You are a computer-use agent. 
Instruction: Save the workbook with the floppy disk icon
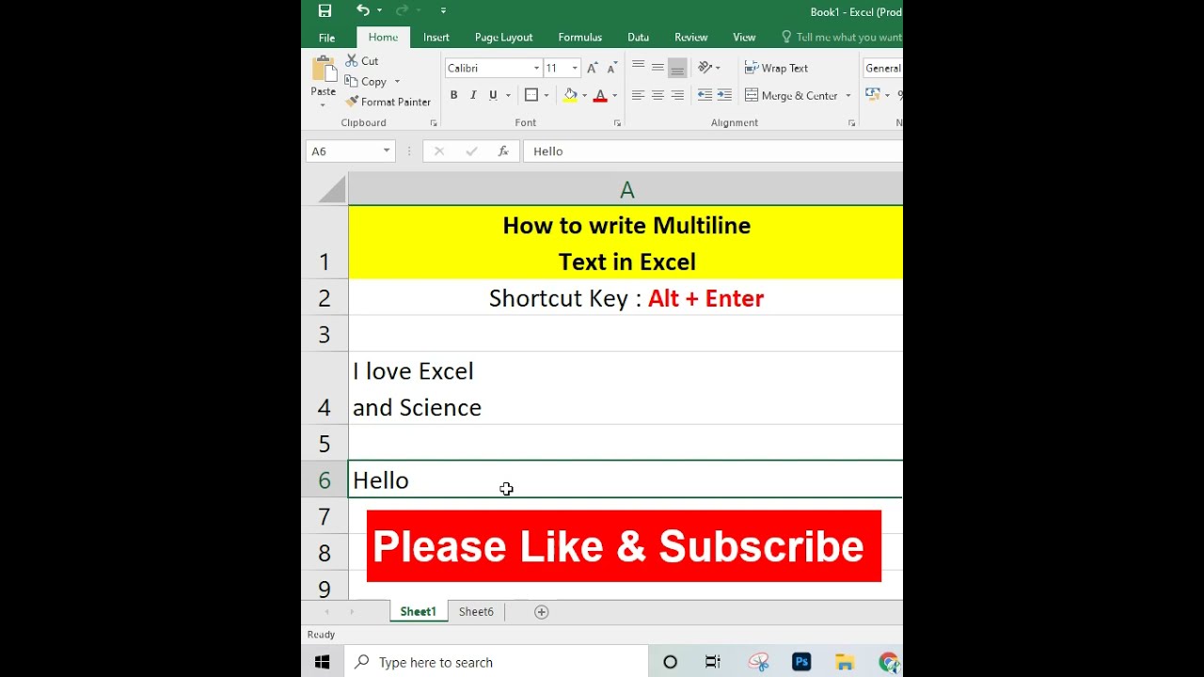325,11
